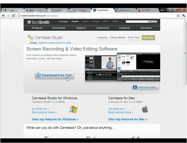
Task: Click the Apple logo image
Action: [145, 109]
